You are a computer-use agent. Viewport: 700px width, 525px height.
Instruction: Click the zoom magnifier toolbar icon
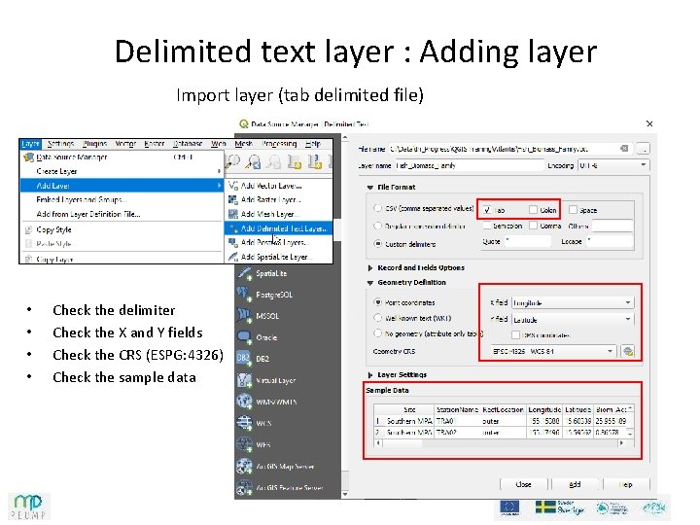pyautogui.click(x=232, y=161)
